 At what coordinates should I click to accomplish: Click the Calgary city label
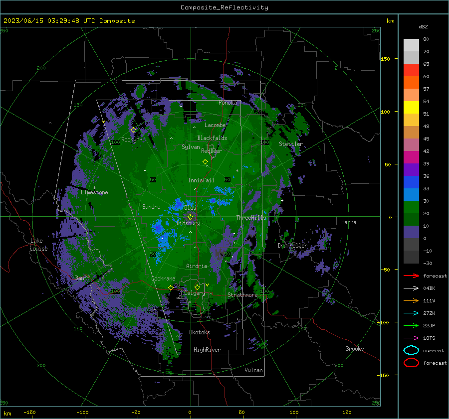coord(195,293)
